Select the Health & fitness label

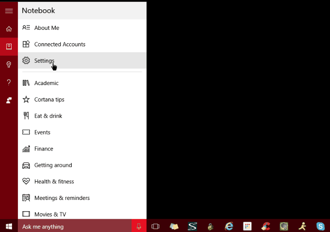coord(54,182)
